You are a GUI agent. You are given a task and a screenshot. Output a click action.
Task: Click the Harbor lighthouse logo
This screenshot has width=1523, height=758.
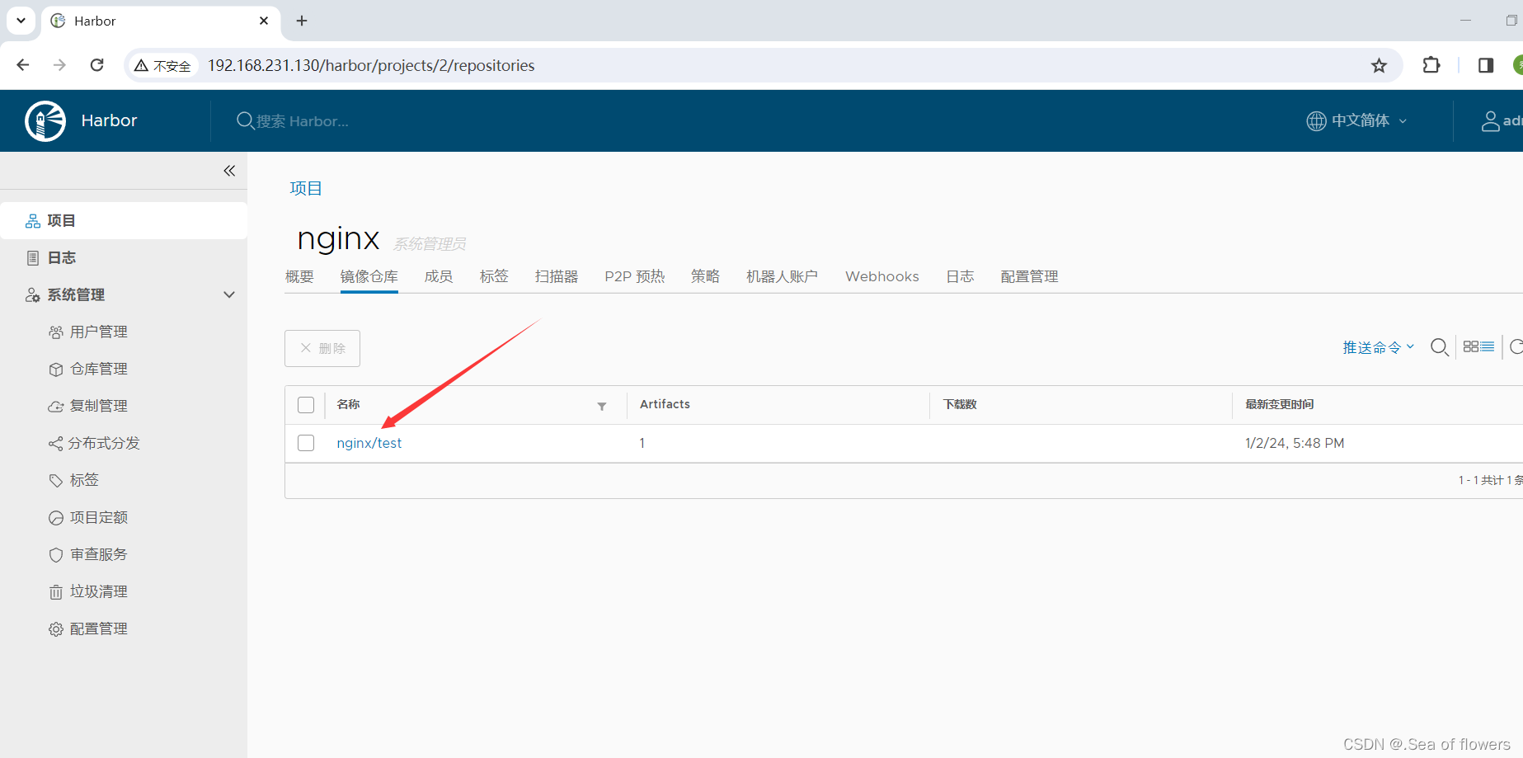tap(45, 121)
